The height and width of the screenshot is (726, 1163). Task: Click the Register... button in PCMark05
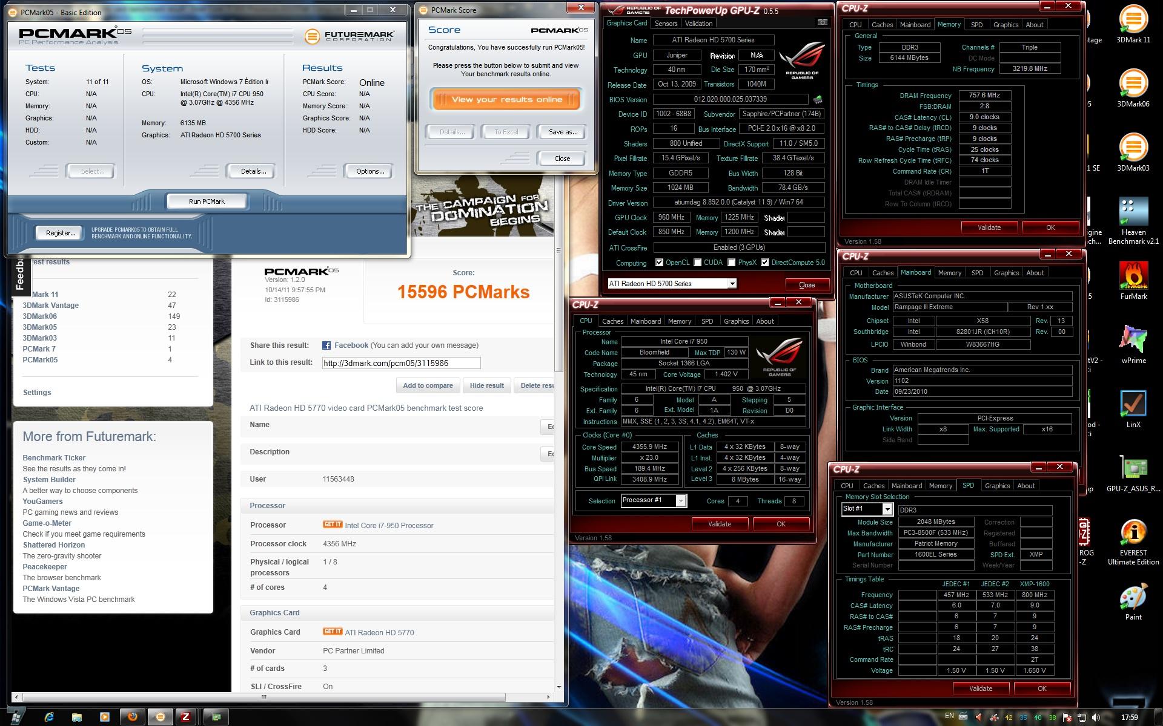click(x=60, y=232)
